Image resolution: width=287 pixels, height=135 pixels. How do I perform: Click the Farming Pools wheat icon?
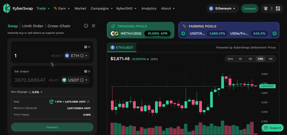(x=184, y=26)
